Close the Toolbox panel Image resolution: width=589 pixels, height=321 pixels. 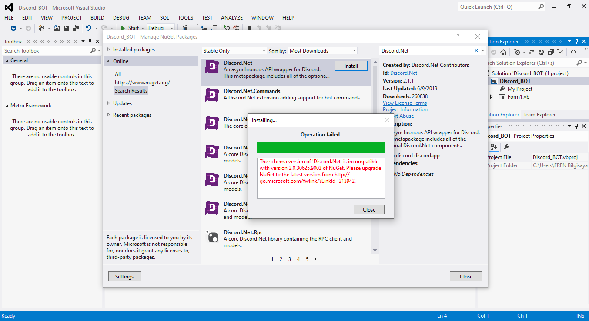click(x=97, y=42)
